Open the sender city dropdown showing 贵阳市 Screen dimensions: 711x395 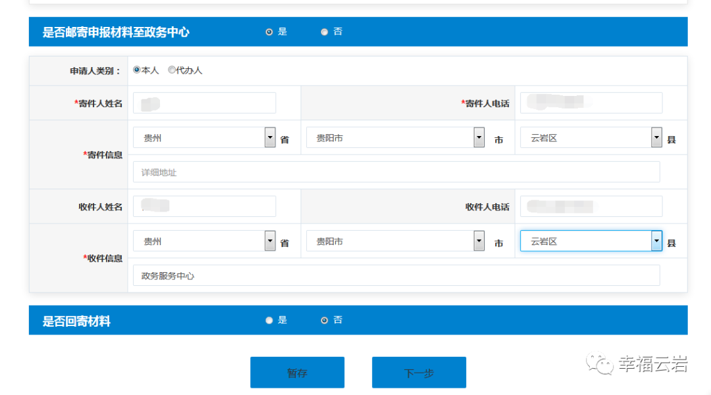click(479, 137)
